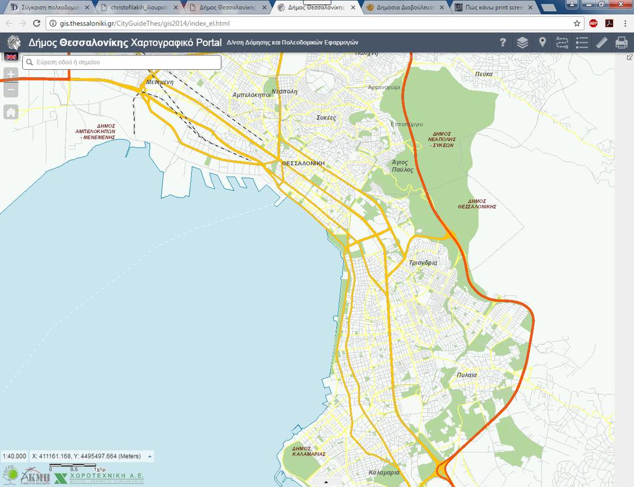634x487 pixels.
Task: Zoom in on the map with plus button
Action: [x=11, y=74]
